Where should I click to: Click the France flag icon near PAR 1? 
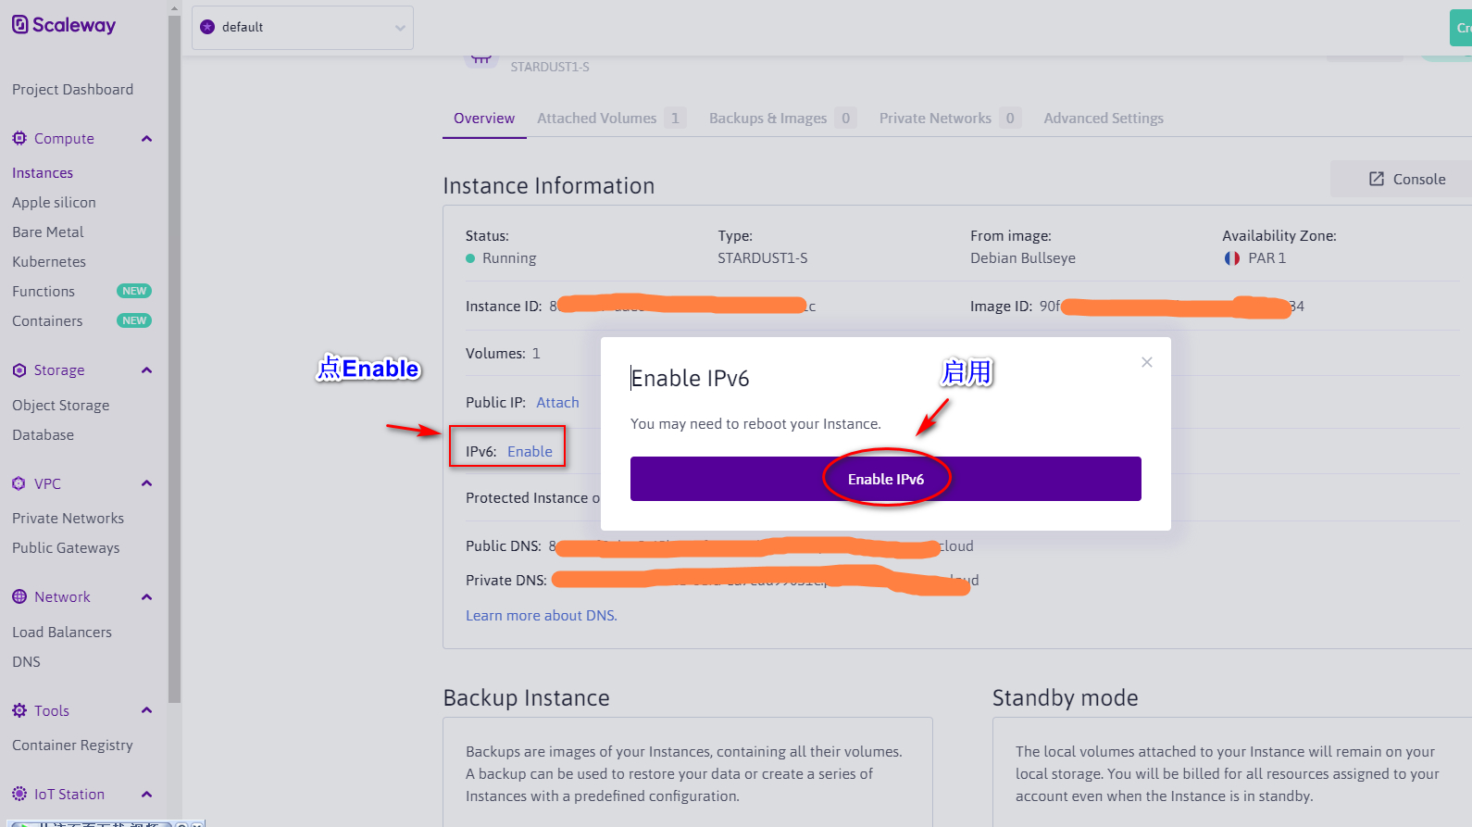pyautogui.click(x=1232, y=258)
